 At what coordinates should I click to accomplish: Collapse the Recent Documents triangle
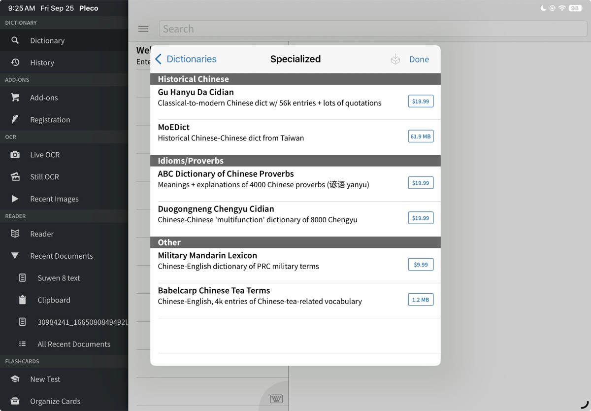(x=15, y=256)
